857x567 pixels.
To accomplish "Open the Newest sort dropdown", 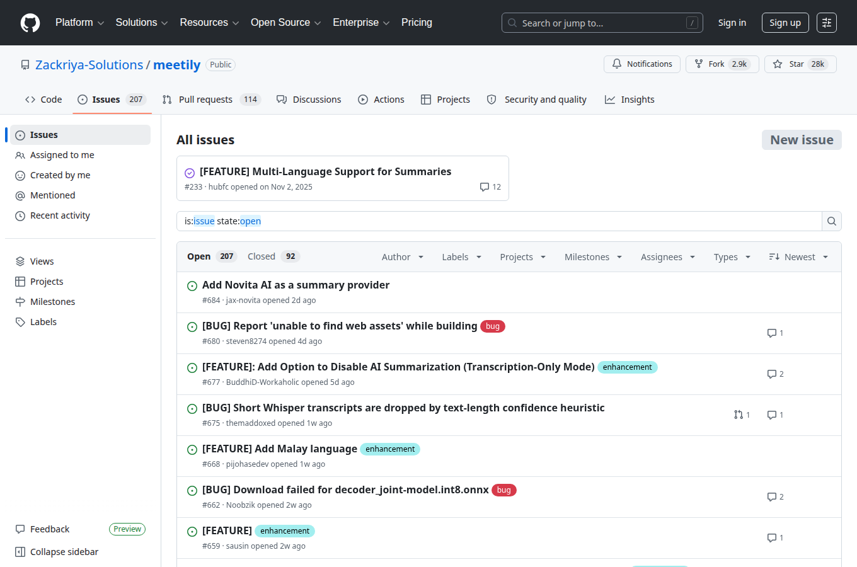I will coord(798,257).
